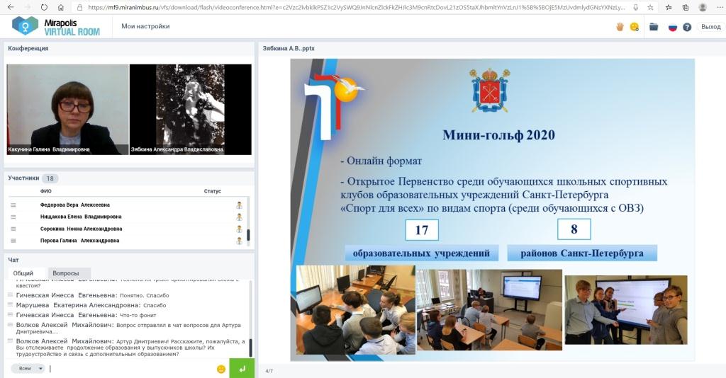This screenshot has height=378, width=726.
Task: Open row menu for Нищакова Елена Владимировна
Action: 13,217
